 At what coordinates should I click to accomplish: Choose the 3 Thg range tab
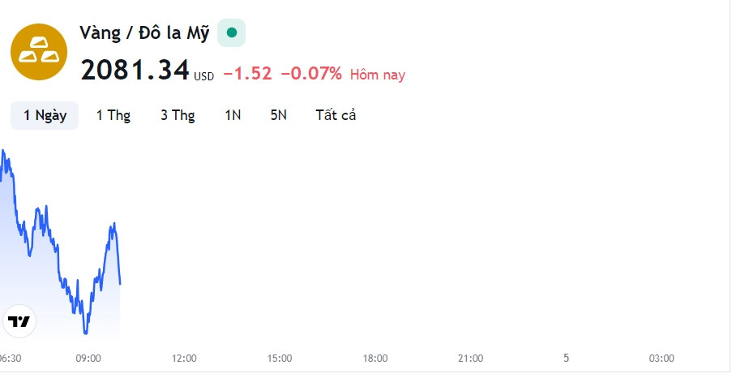(178, 115)
